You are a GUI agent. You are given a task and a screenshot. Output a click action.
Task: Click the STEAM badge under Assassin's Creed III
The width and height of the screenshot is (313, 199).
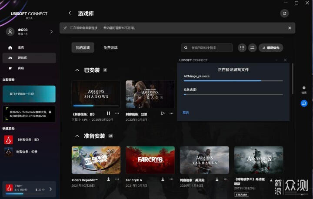(242, 194)
